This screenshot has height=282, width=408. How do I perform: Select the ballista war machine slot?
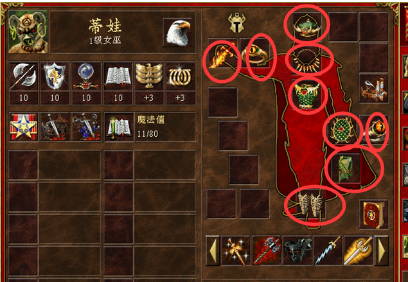374,89
